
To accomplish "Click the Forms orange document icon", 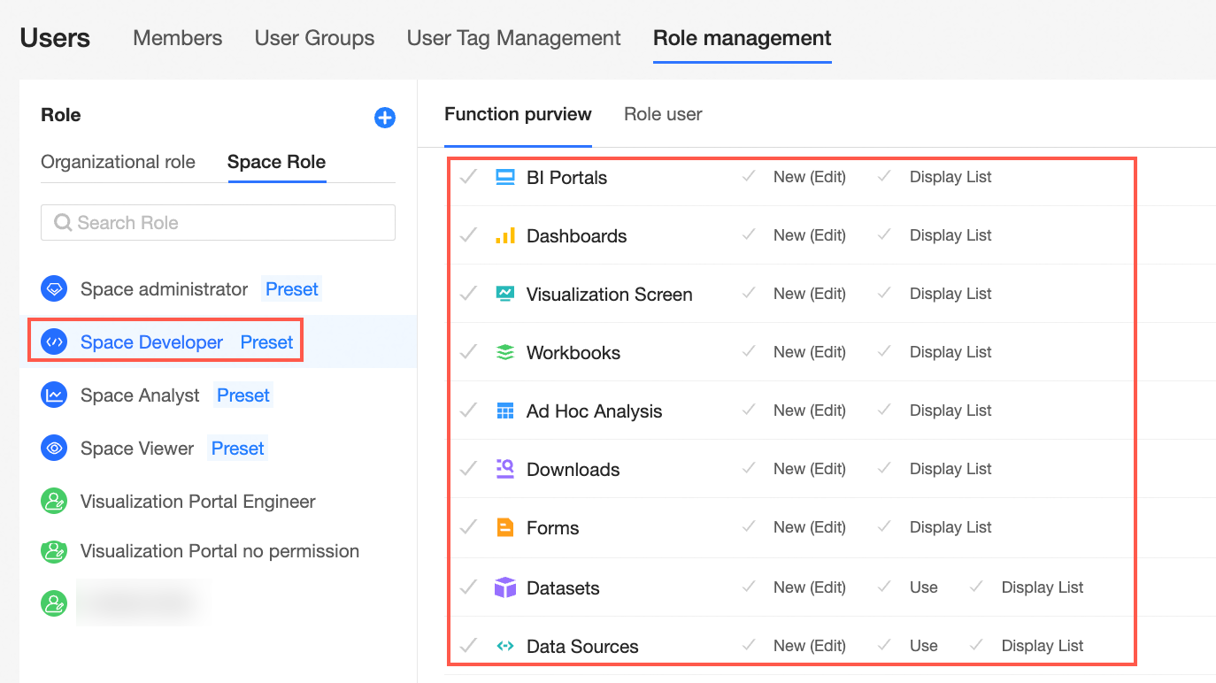I will pyautogui.click(x=505, y=528).
